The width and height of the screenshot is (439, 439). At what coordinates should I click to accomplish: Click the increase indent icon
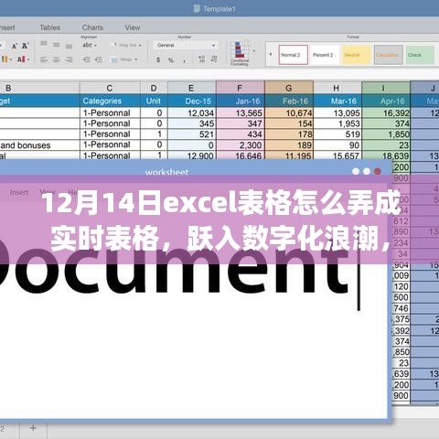98,59
